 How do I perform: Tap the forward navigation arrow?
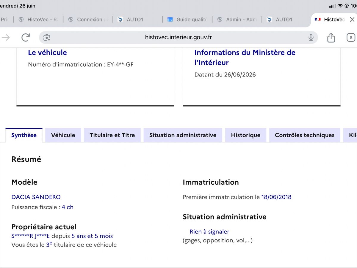click(6, 38)
